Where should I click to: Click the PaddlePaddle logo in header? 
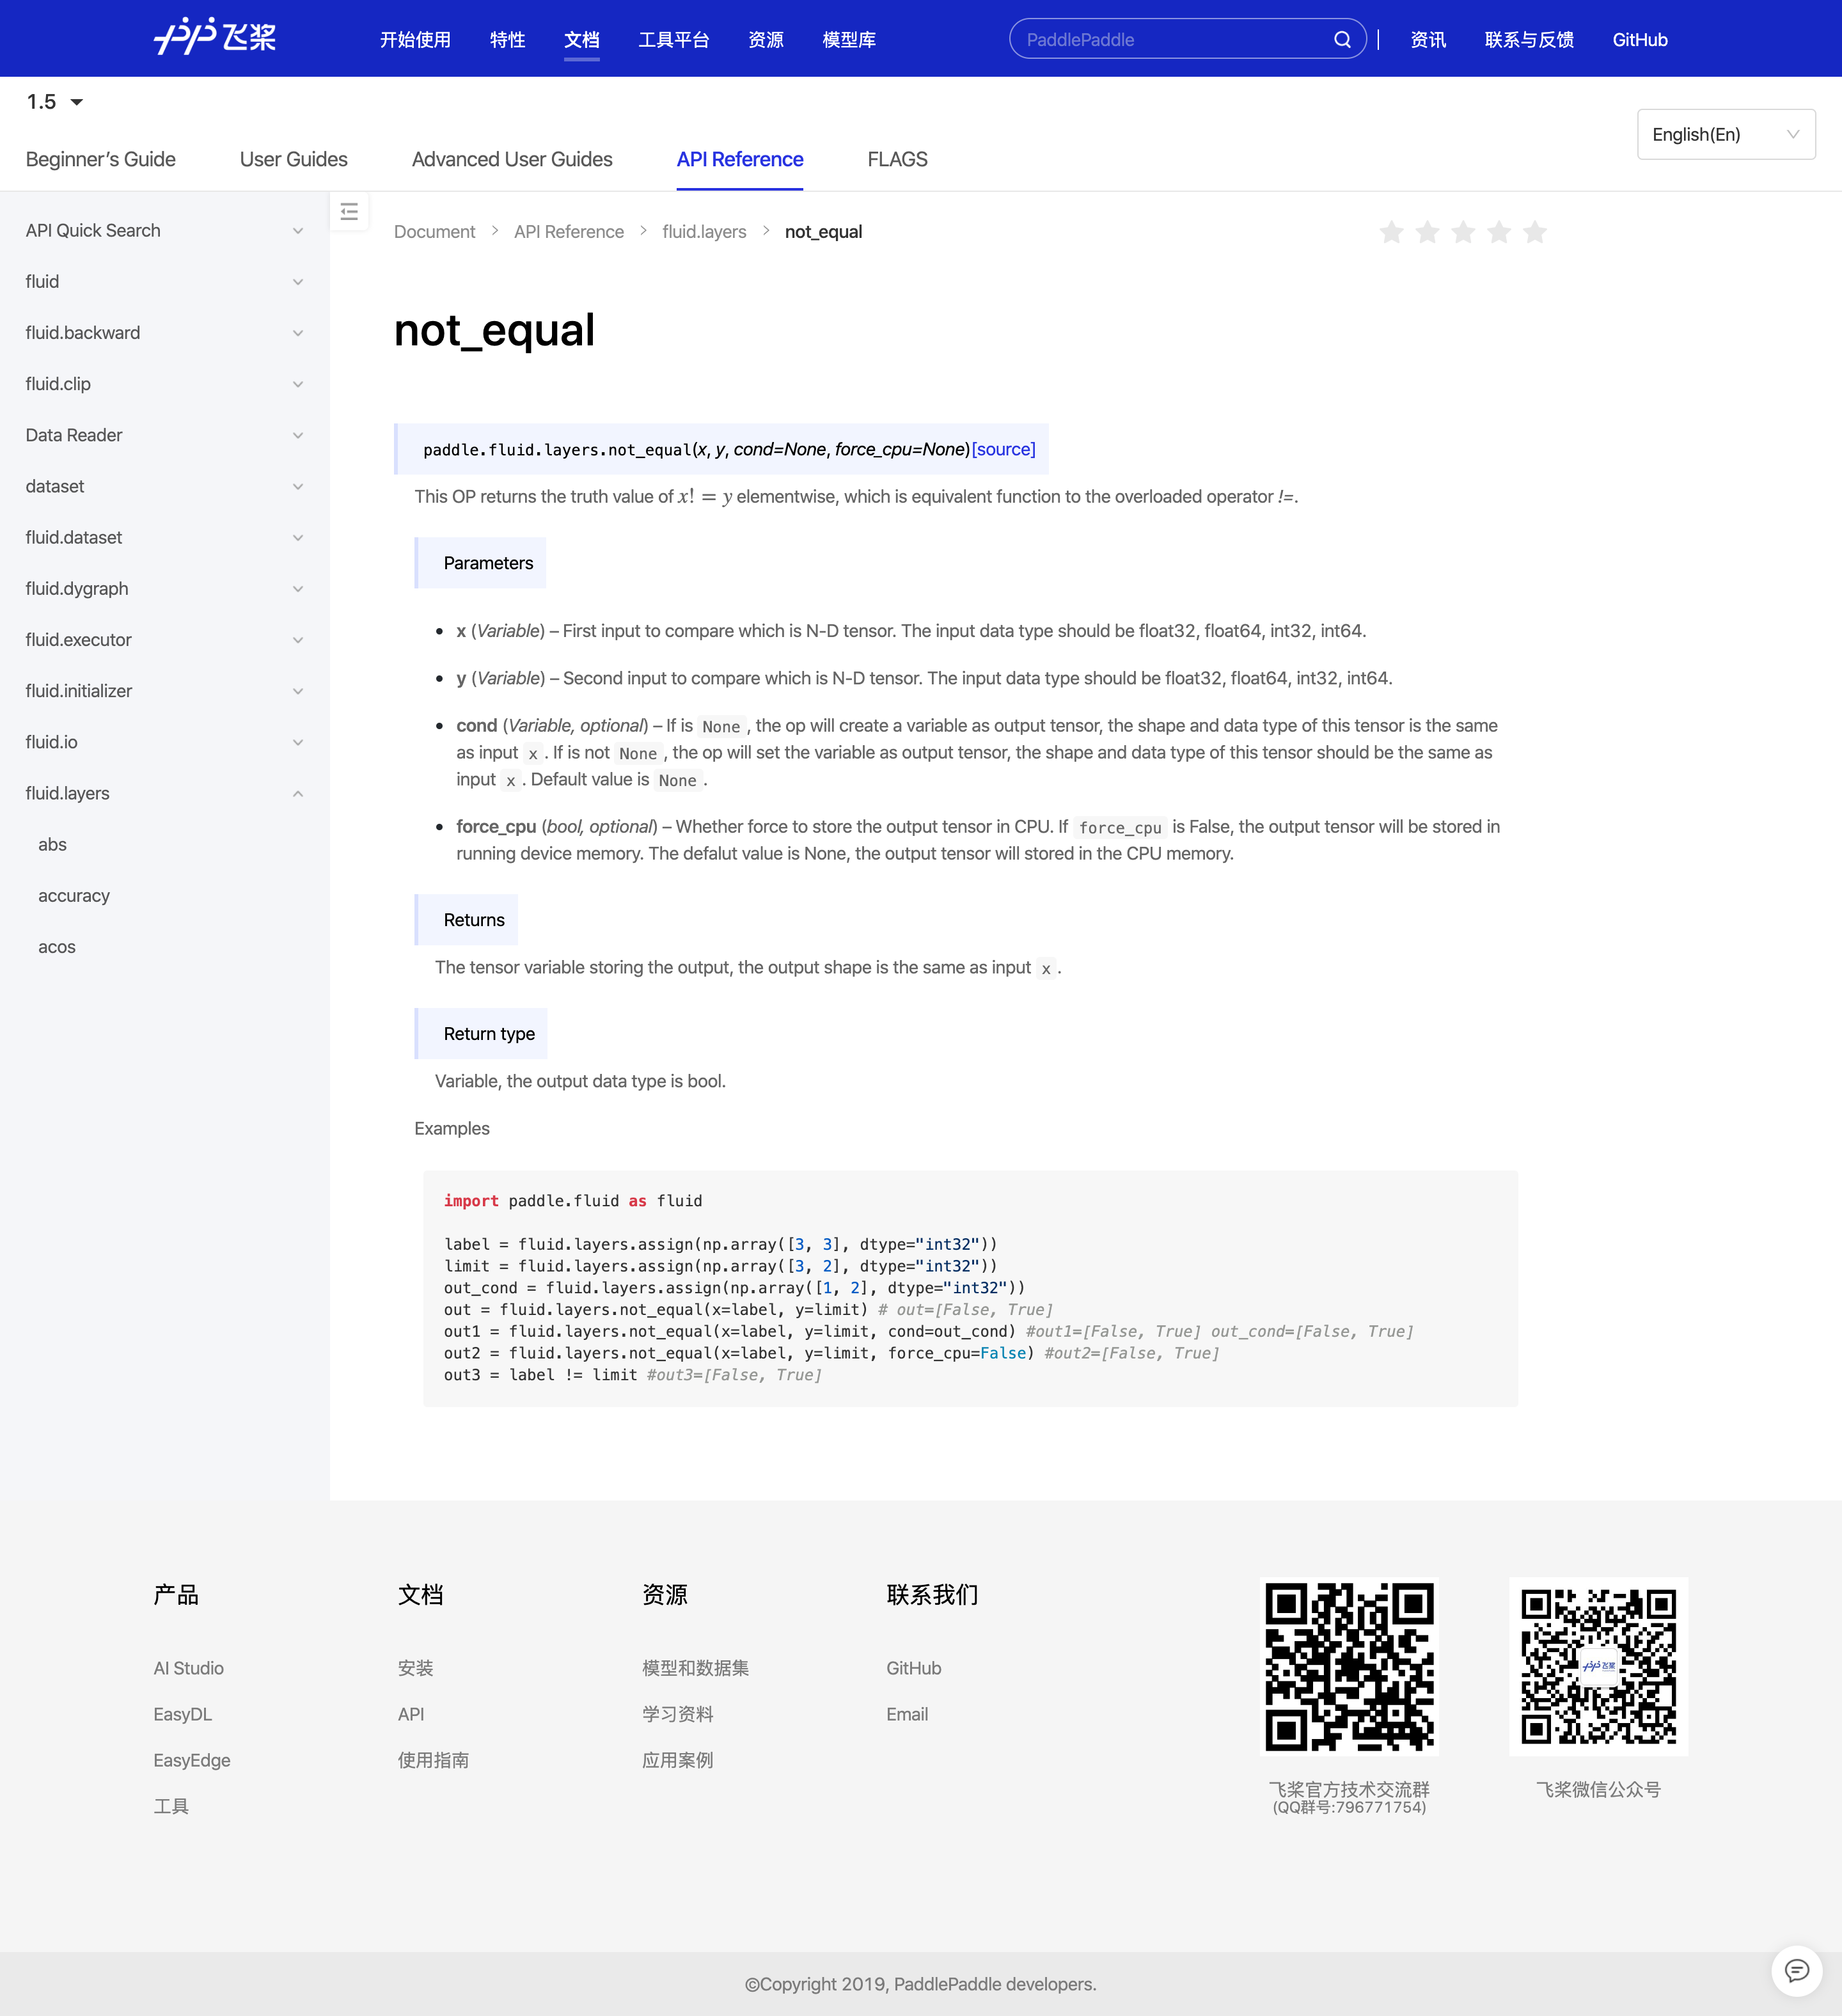(x=214, y=38)
